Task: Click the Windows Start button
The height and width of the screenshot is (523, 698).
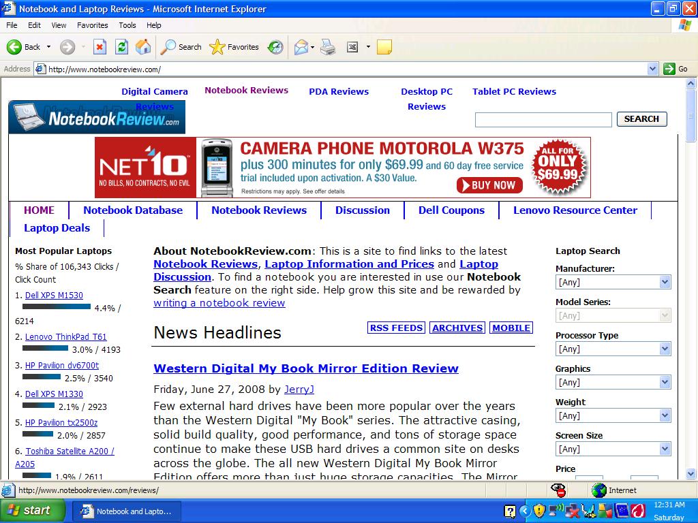Action: [x=32, y=510]
